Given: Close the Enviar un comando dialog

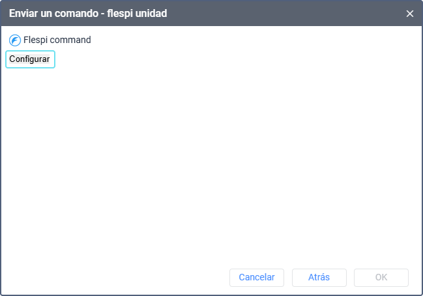Looking at the screenshot, I should click(x=410, y=14).
